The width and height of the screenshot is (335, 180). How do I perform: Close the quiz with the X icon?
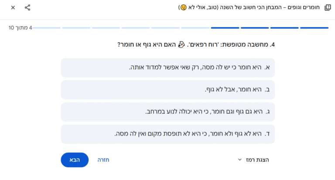click(13, 7)
